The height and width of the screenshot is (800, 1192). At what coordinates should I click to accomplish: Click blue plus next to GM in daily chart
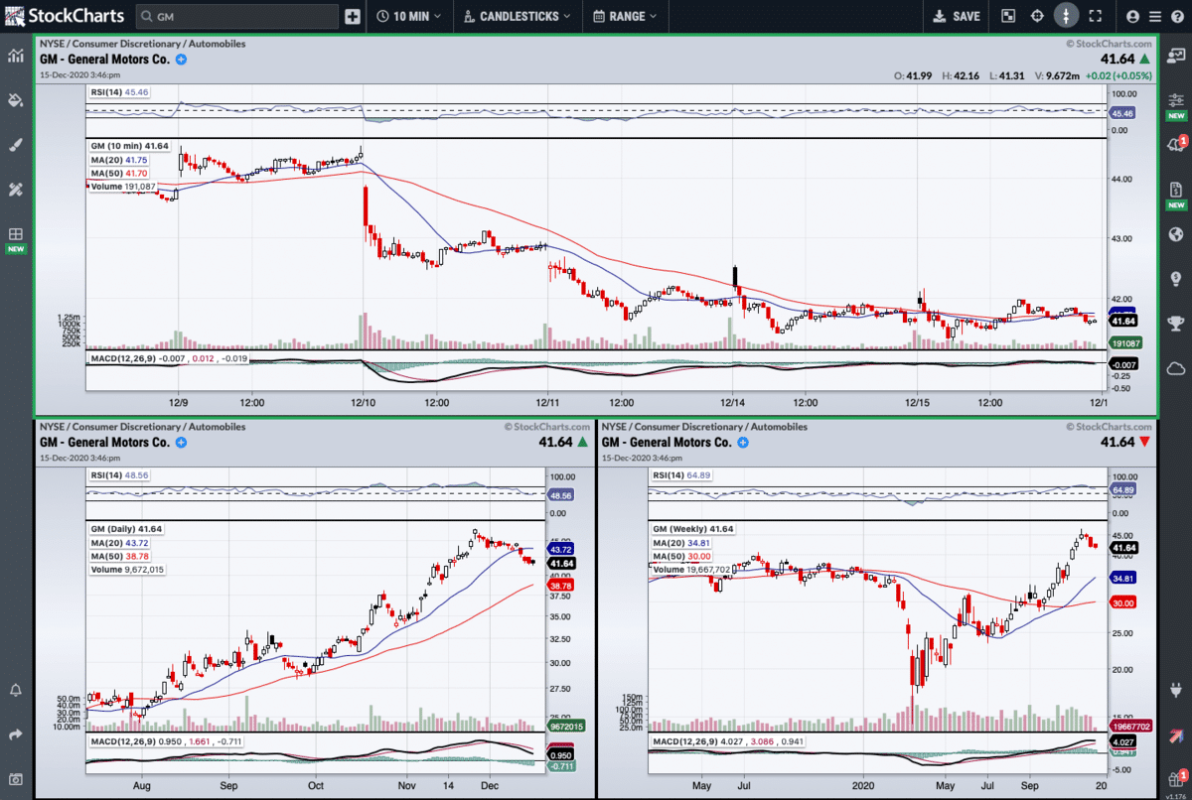[x=181, y=442]
